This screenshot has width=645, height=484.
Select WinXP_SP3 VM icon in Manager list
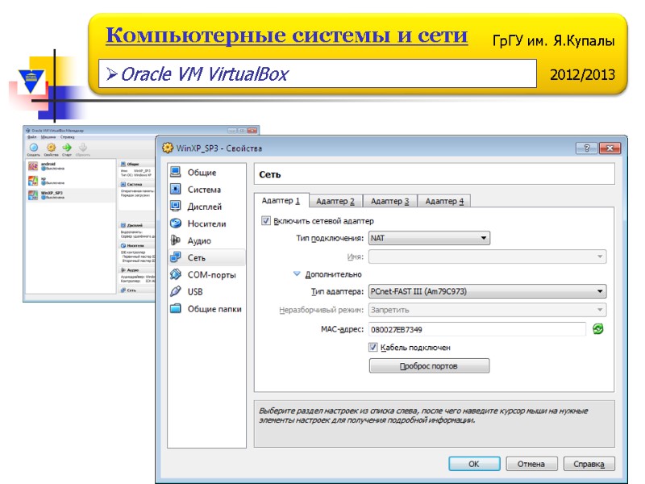(x=33, y=194)
